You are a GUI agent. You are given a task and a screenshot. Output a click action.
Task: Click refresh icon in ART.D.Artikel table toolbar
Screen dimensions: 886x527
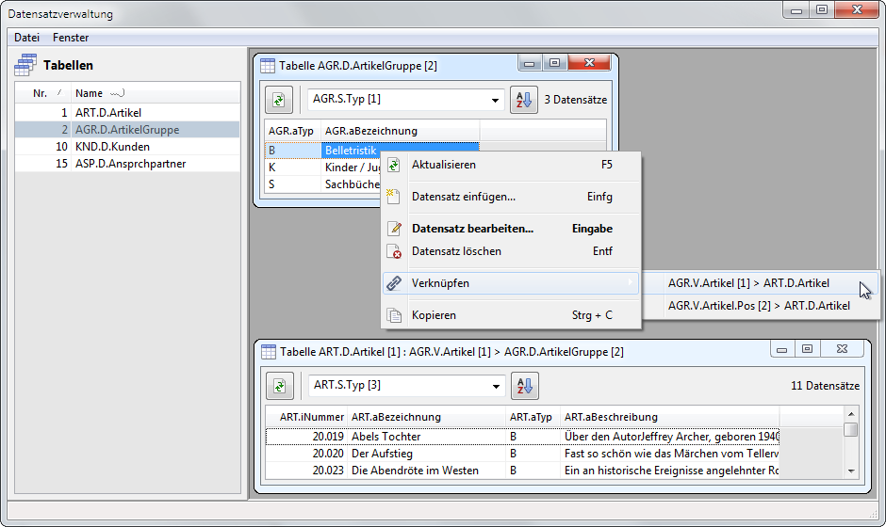pyautogui.click(x=279, y=385)
